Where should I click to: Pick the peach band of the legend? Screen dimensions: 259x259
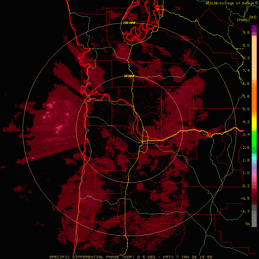pos(254,59)
